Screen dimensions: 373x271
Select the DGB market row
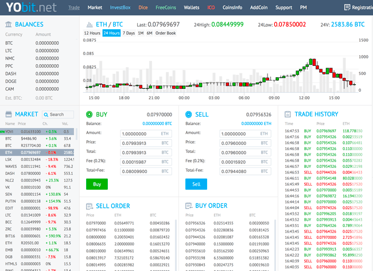[x=37, y=257]
